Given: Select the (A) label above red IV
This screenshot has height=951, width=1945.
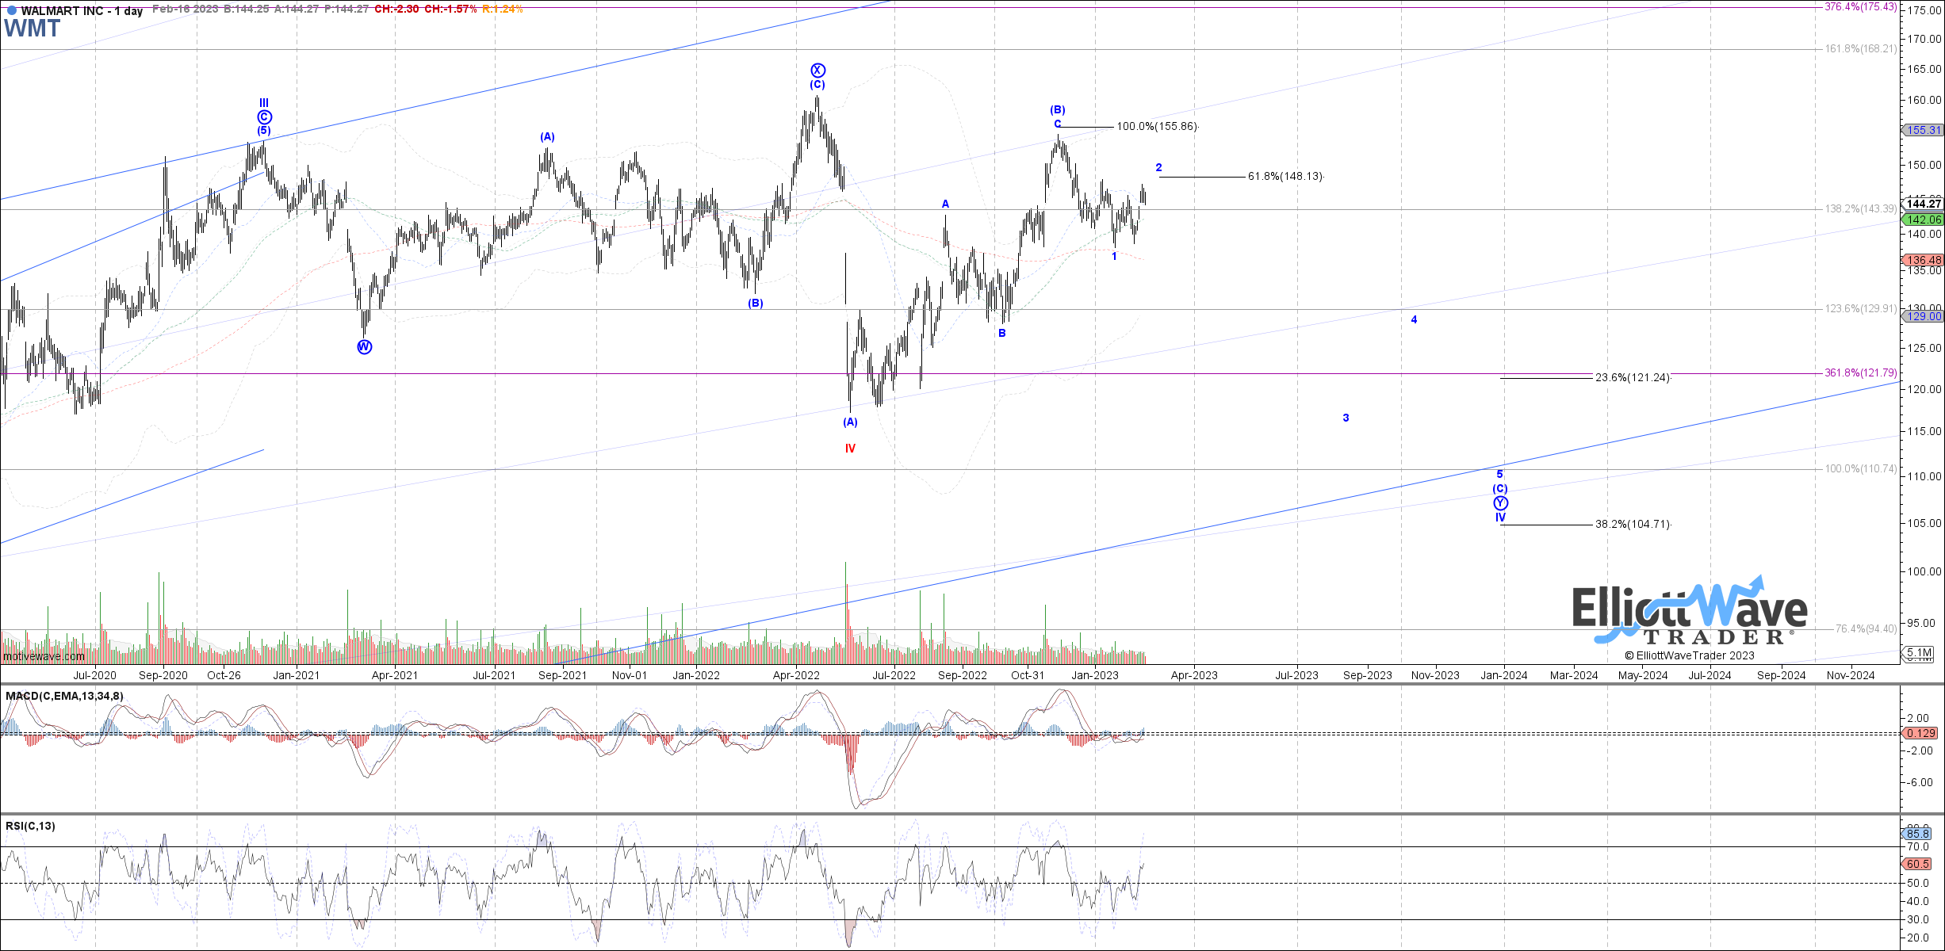Looking at the screenshot, I should (x=850, y=422).
